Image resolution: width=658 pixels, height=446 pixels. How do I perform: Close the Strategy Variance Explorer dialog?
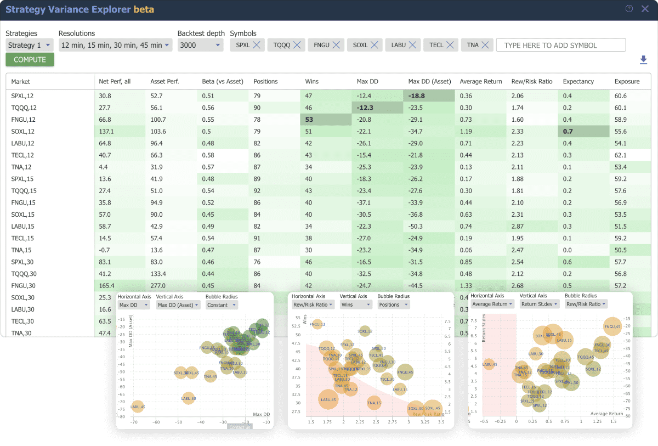coord(645,9)
